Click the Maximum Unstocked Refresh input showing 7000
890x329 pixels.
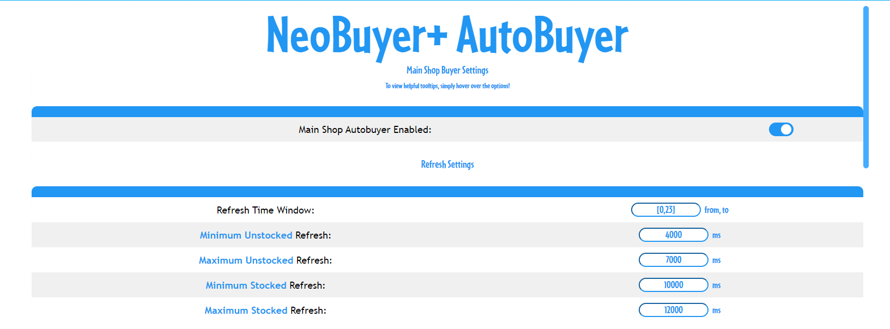tap(673, 260)
